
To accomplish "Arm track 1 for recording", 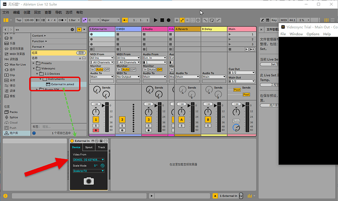I will pyautogui.click(x=96, y=130).
